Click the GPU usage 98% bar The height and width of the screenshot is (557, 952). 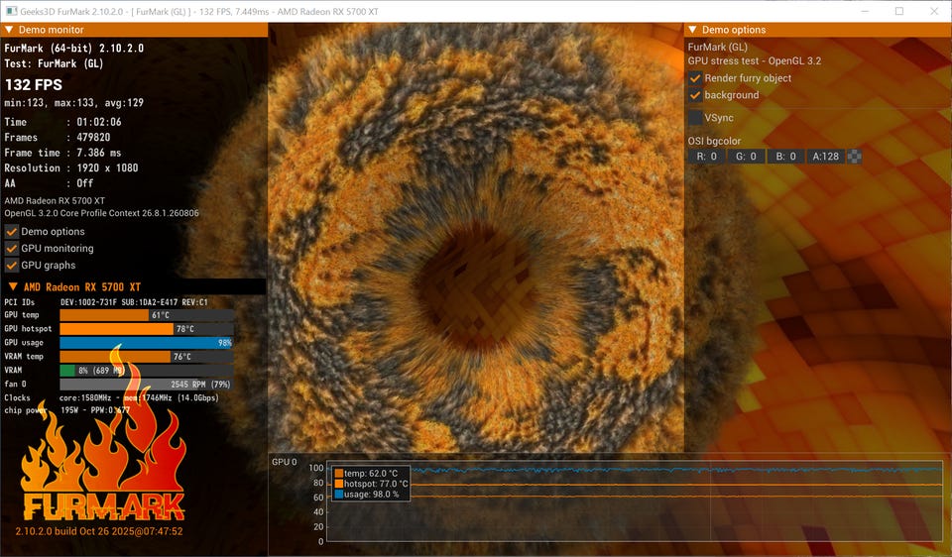[x=147, y=343]
